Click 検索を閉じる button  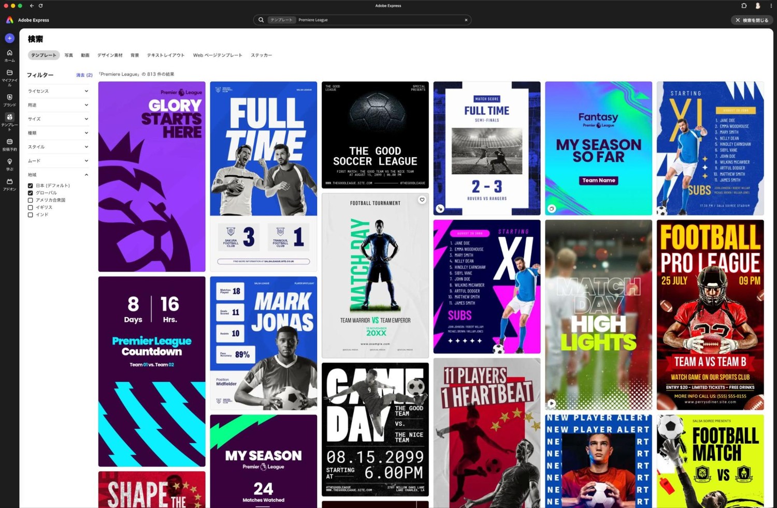(752, 20)
